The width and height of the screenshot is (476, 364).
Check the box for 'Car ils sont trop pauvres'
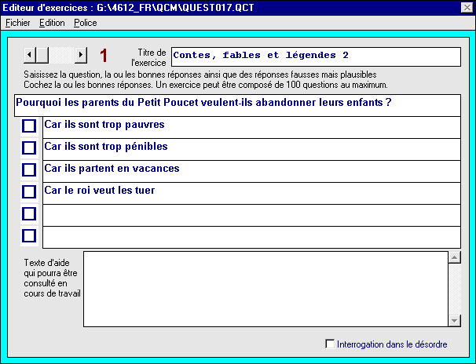click(29, 126)
